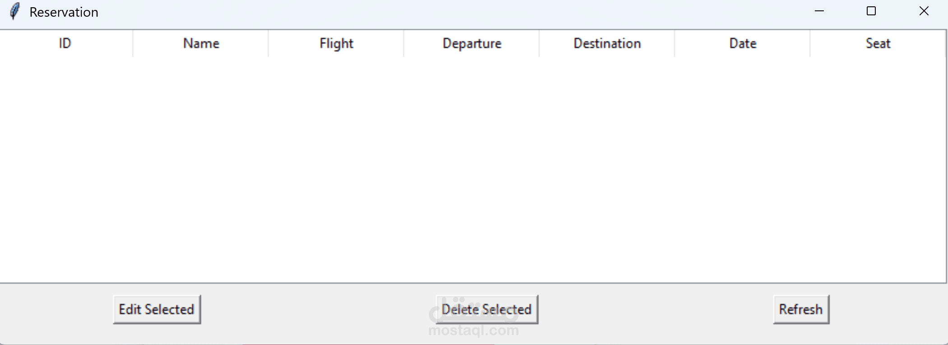948x345 pixels.
Task: Sort by the ID column header
Action: click(x=65, y=43)
